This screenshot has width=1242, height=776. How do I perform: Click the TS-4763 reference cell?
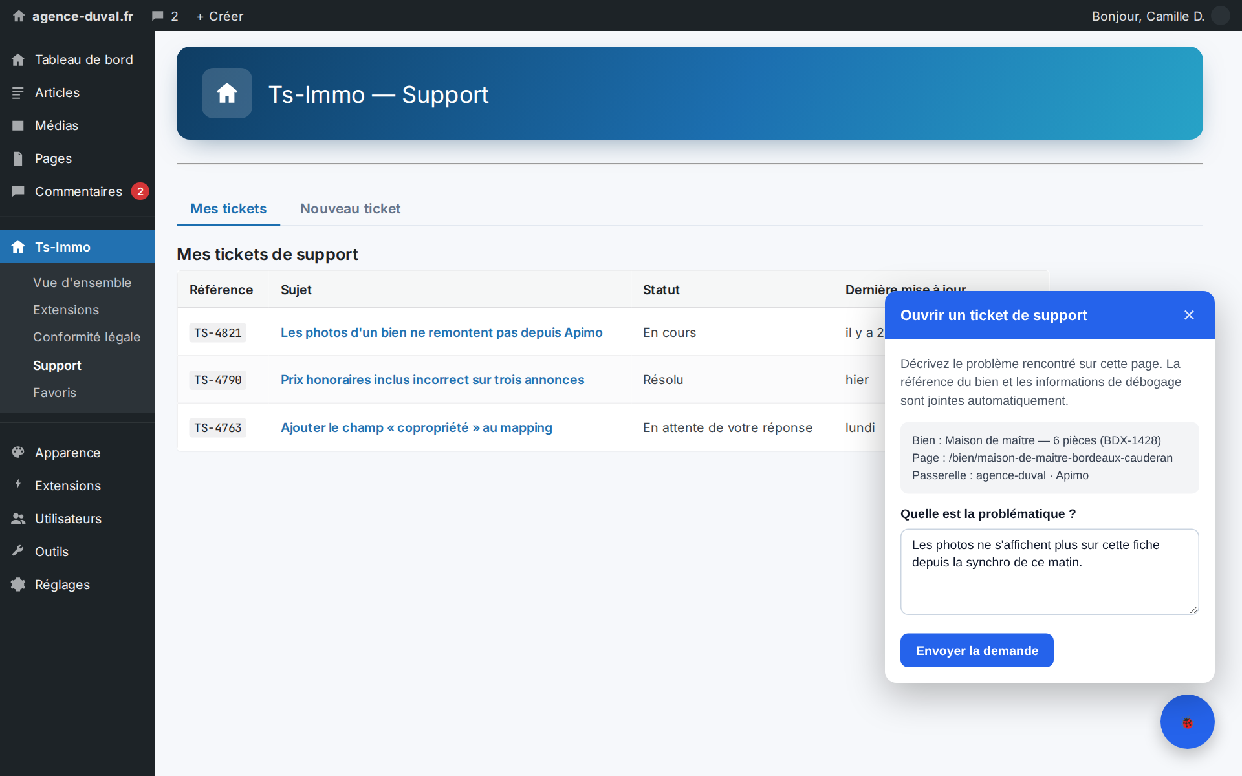(x=218, y=427)
